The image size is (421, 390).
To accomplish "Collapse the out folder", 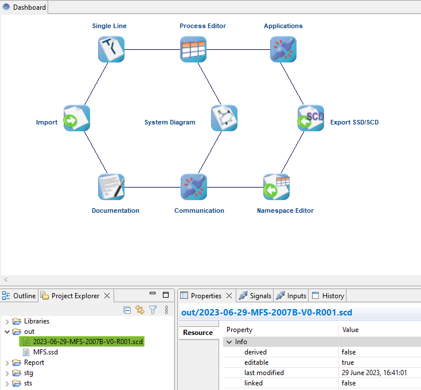I will (x=7, y=331).
